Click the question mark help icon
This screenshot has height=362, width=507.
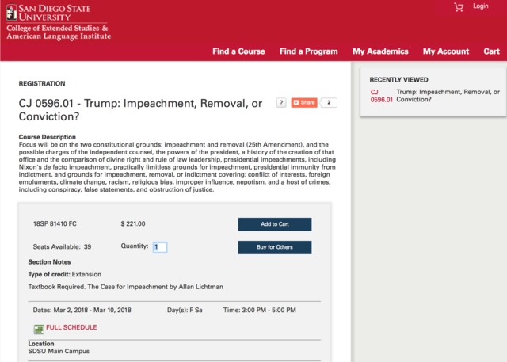tap(281, 103)
